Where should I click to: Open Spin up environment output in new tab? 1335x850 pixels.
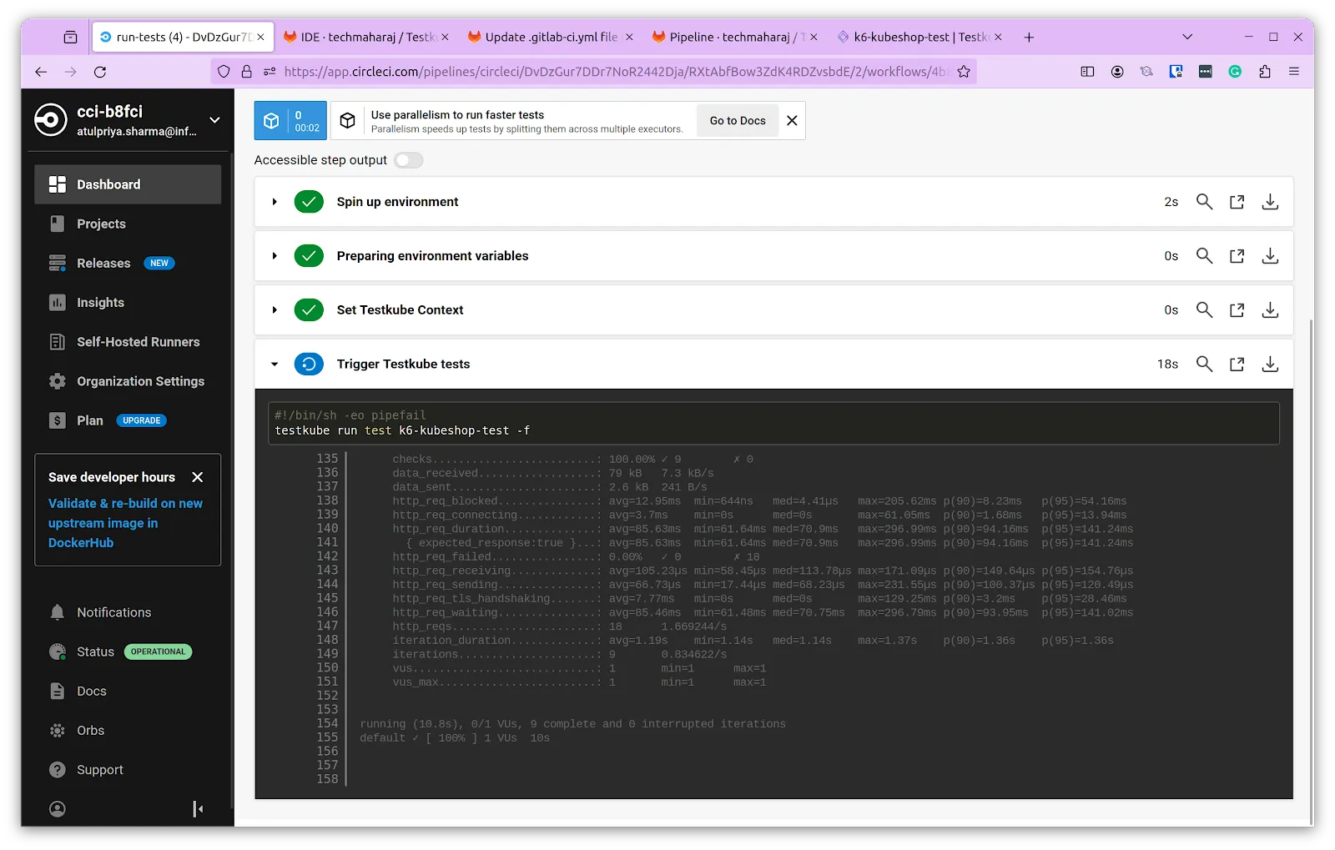pos(1237,202)
